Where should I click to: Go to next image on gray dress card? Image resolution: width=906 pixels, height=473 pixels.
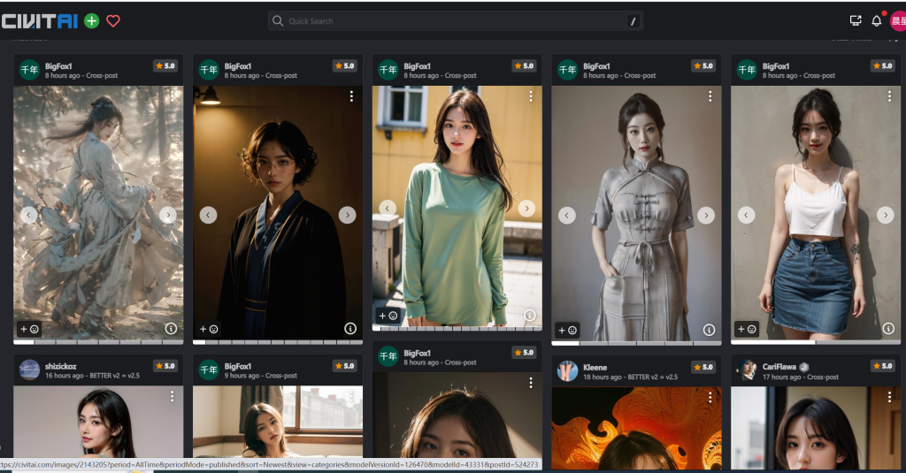pos(705,215)
